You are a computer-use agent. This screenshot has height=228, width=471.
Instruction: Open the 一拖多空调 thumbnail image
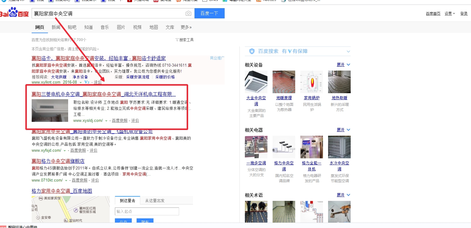[x=256, y=147]
